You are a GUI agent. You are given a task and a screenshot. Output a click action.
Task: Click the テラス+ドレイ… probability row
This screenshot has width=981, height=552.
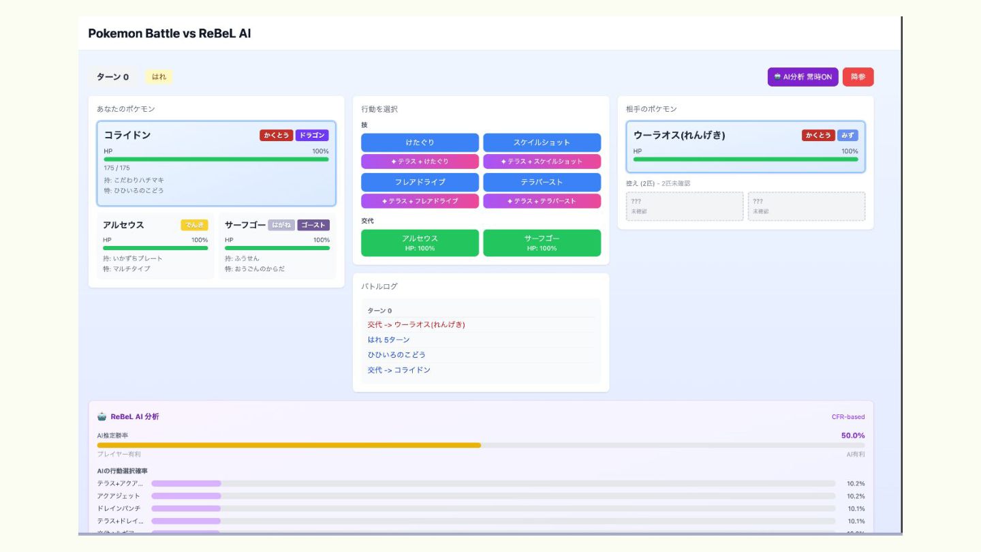(481, 521)
